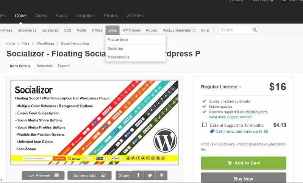Click '6 months support from eMediaExperts' text
Viewport: 303px width, 183px height.
point(238,112)
